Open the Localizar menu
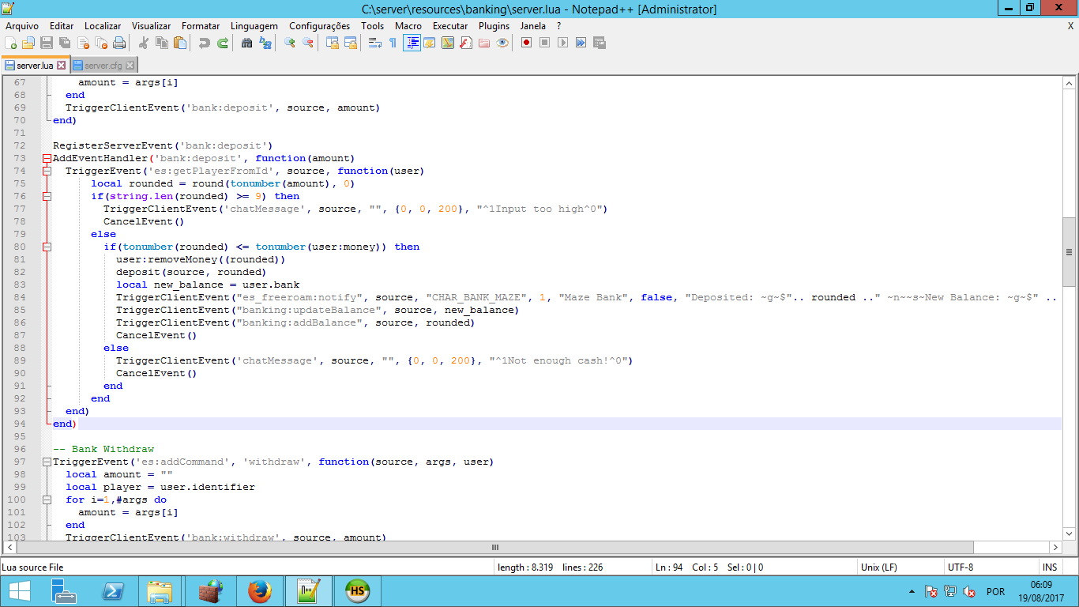The height and width of the screenshot is (607, 1079). (103, 26)
